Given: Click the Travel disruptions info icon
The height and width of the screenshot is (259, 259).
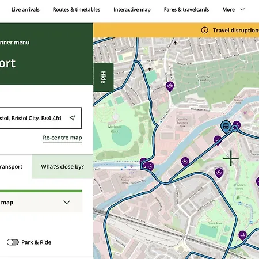Looking at the screenshot, I should (x=204, y=30).
